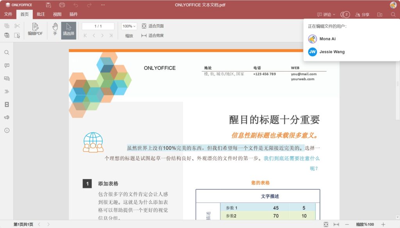The image size is (400, 228).
Task: Click status bar fit to width icon
Action: tap(336, 224)
